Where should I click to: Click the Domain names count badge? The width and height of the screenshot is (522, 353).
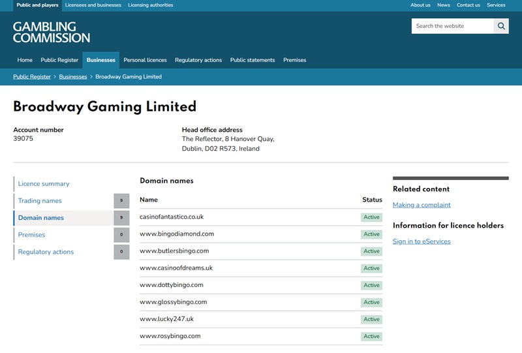pos(121,218)
